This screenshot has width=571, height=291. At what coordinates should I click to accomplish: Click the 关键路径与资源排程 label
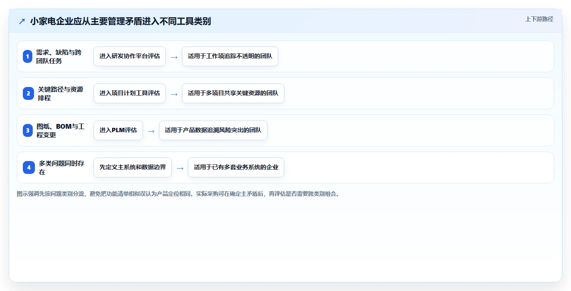click(61, 93)
